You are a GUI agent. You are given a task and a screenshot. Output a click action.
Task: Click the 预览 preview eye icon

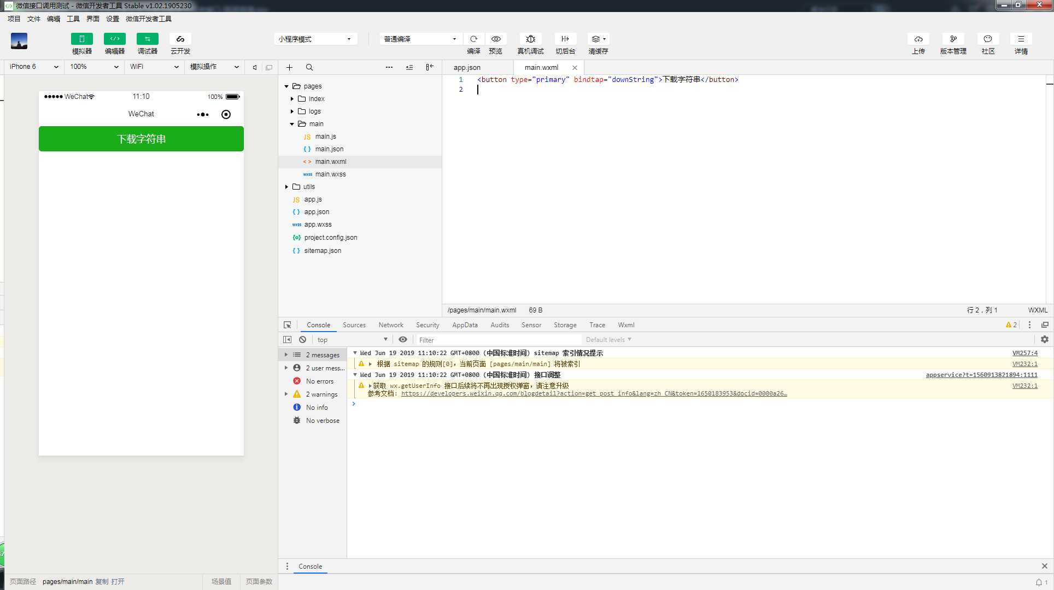[496, 39]
